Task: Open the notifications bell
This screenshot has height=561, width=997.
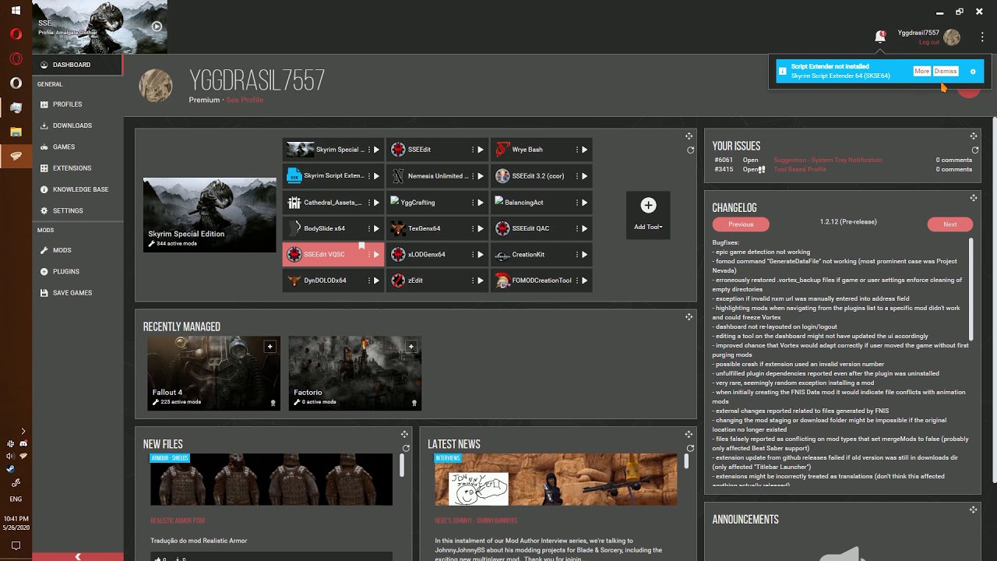Action: (880, 37)
